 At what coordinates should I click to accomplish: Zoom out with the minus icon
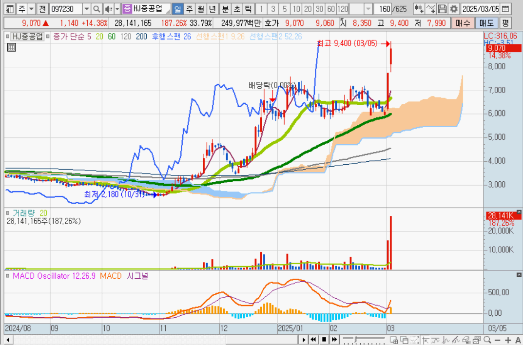point(497,340)
